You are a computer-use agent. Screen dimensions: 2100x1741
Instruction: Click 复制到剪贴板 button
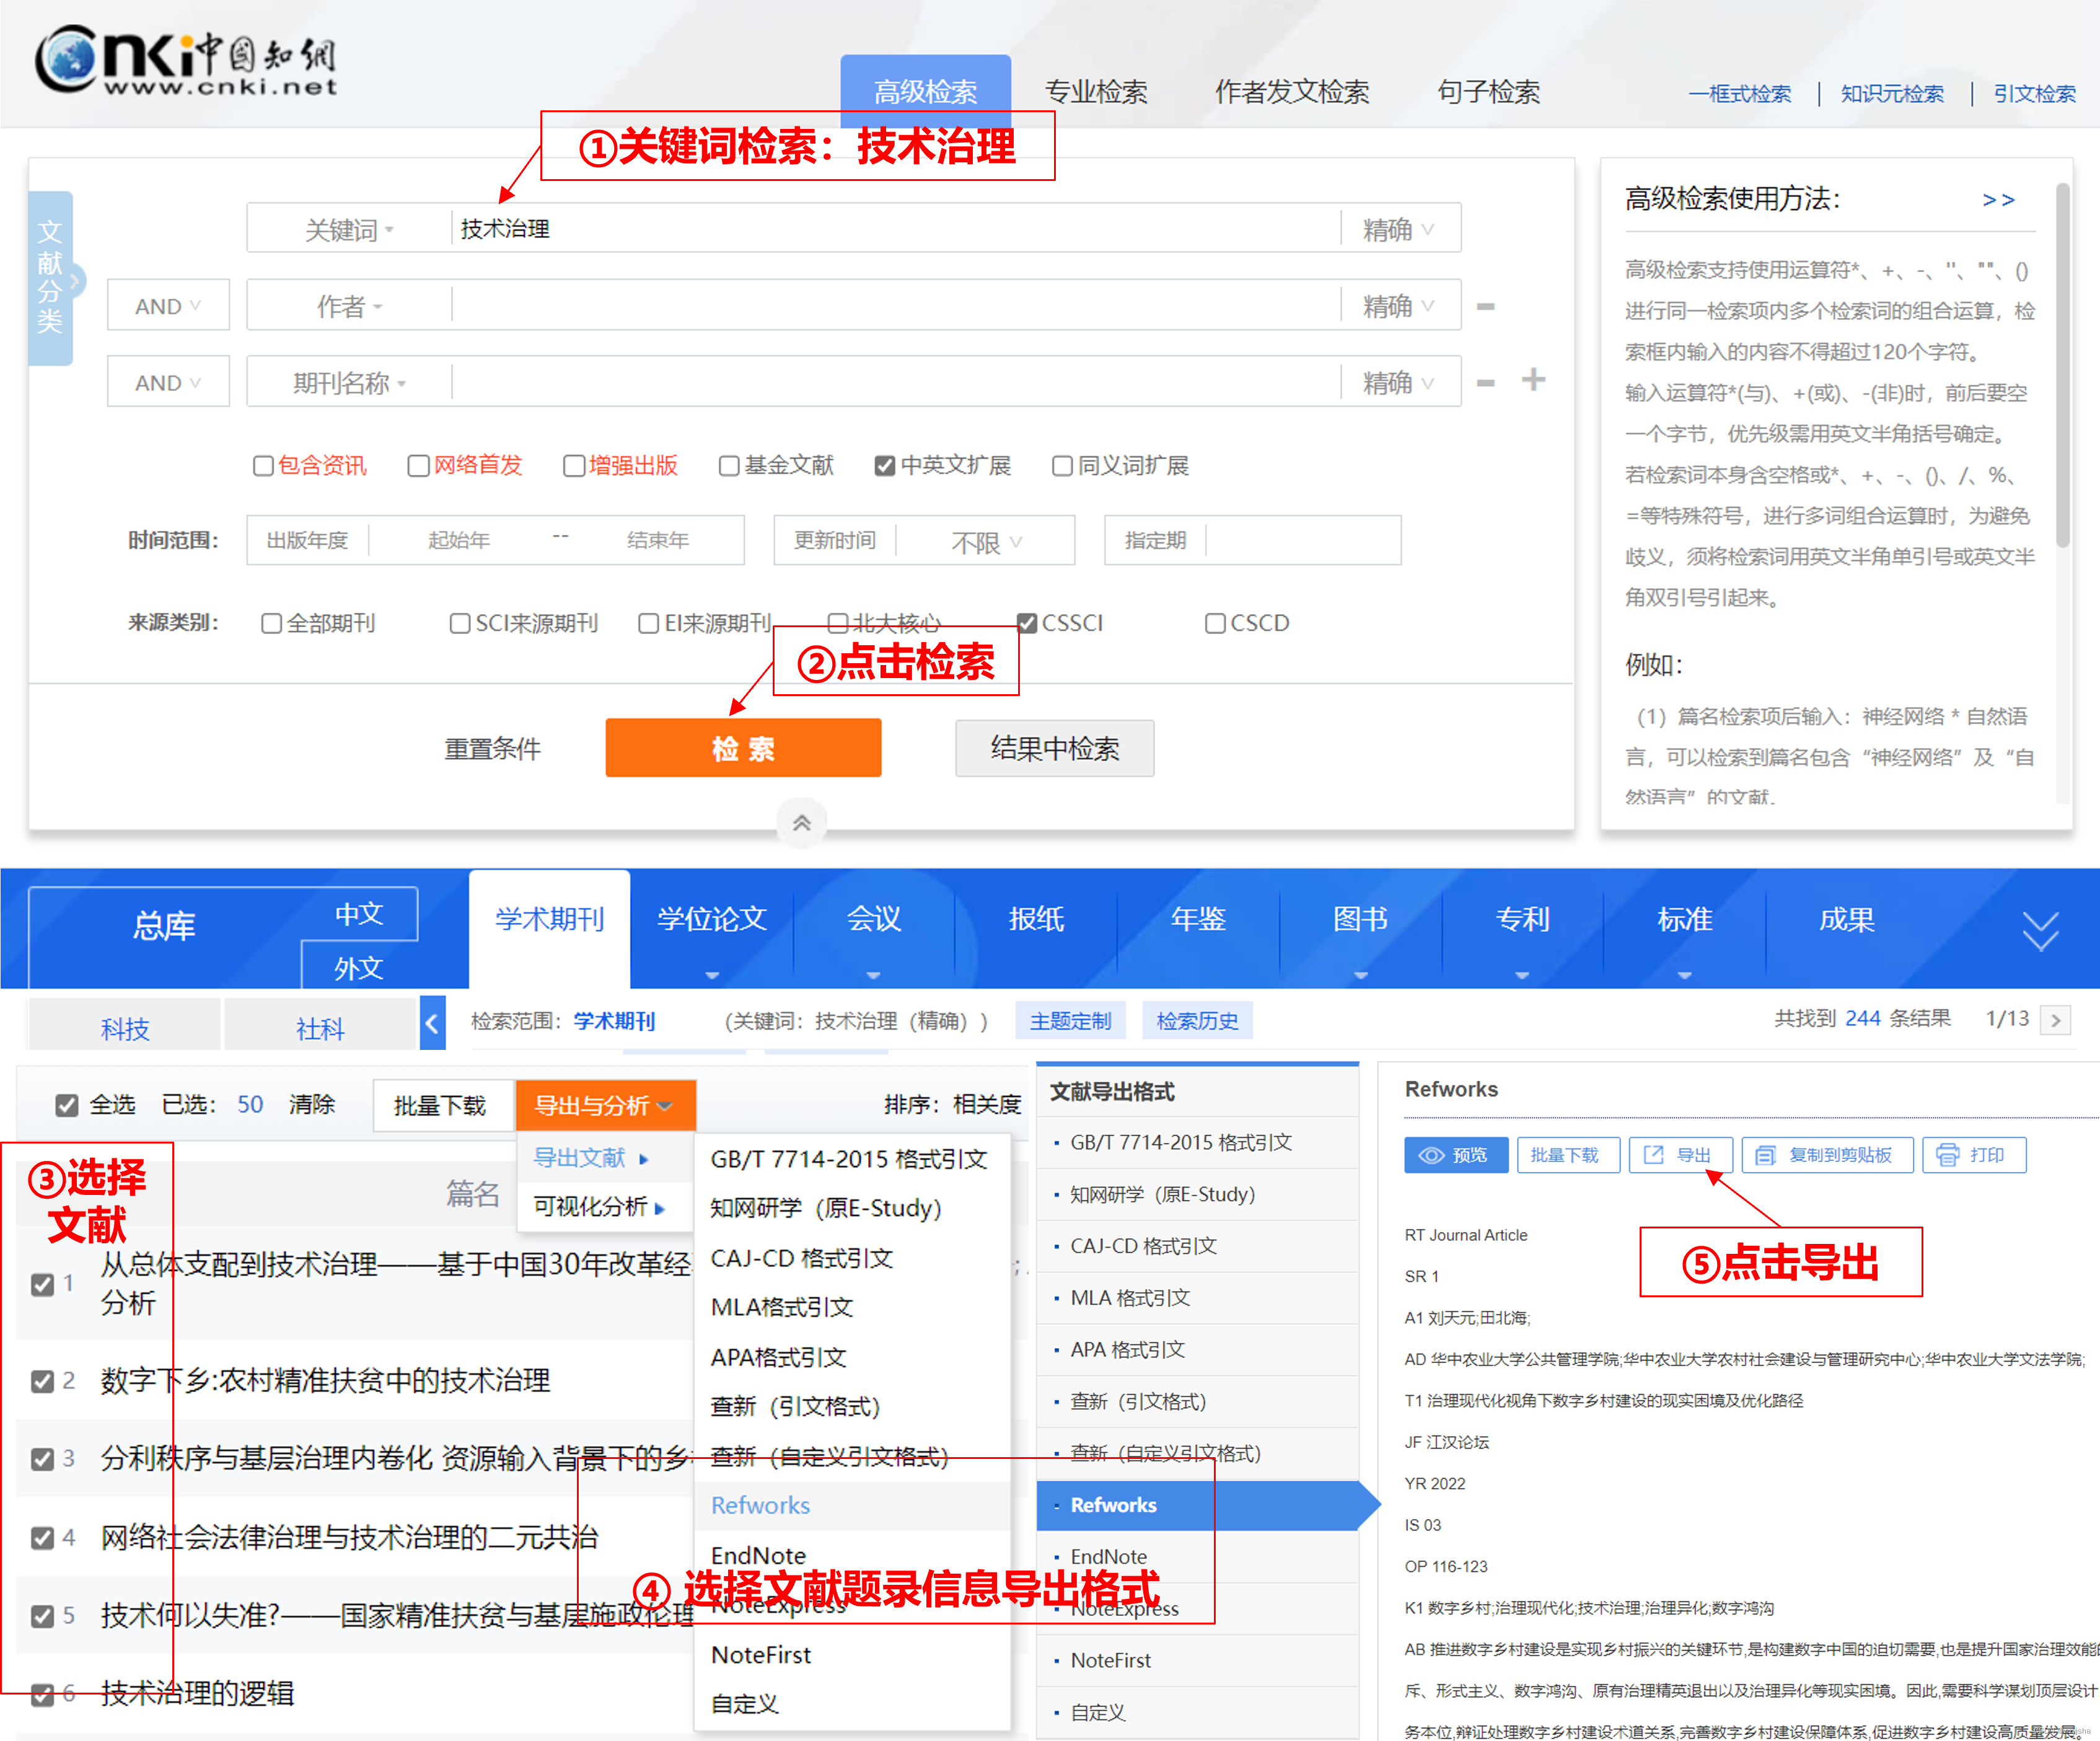point(1827,1155)
